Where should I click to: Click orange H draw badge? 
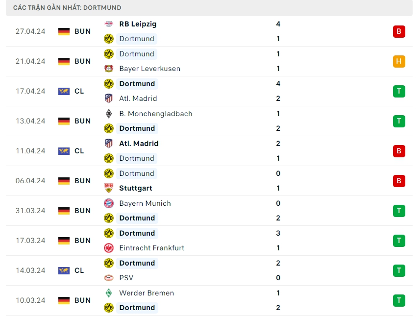pos(399,61)
